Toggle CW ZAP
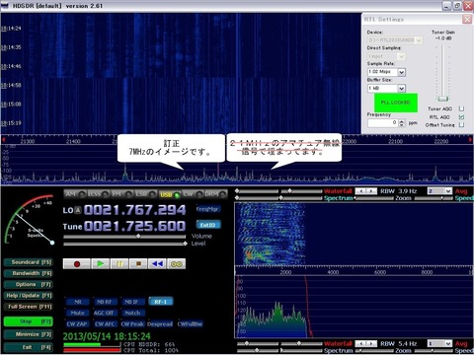 pyautogui.click(x=77, y=324)
